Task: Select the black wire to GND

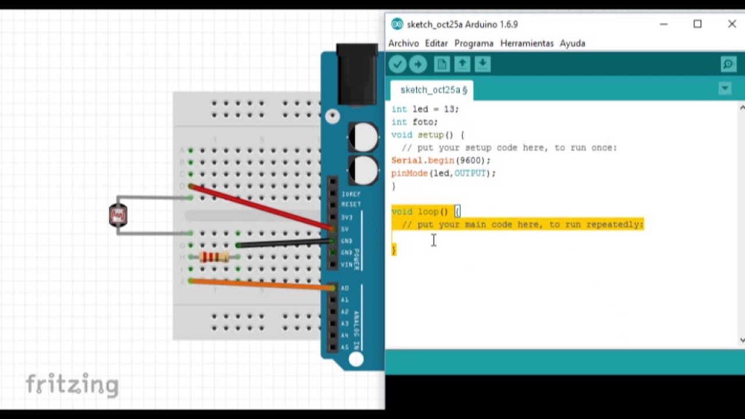Action: pos(285,243)
